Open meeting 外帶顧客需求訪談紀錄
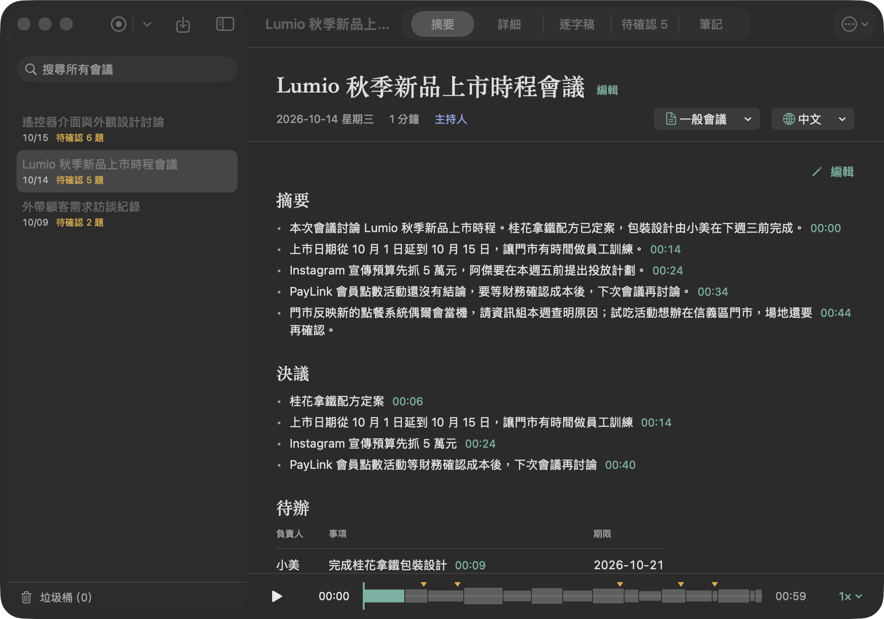Screen dimensions: 884x619 click(127, 214)
